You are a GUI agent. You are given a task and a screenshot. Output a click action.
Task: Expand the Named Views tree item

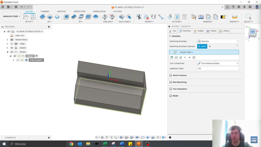7,40
